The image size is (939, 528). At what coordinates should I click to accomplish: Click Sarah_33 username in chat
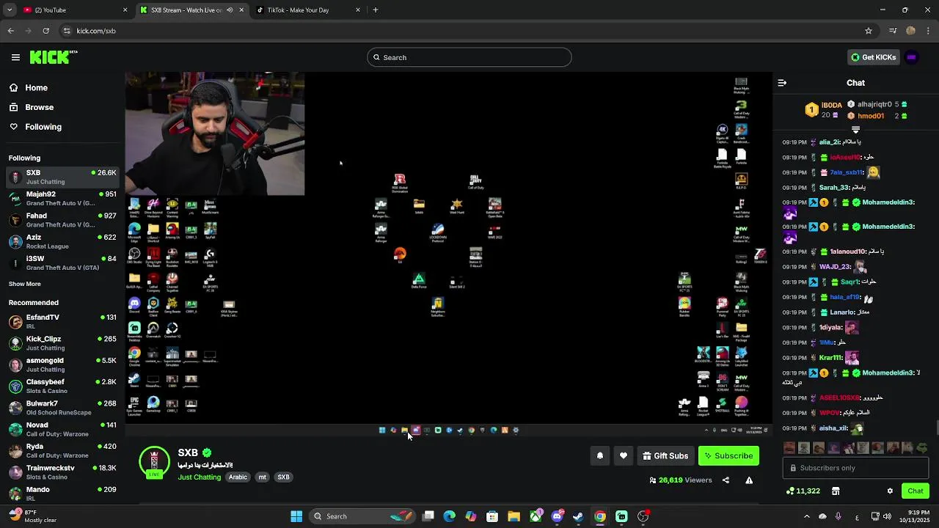click(x=835, y=188)
